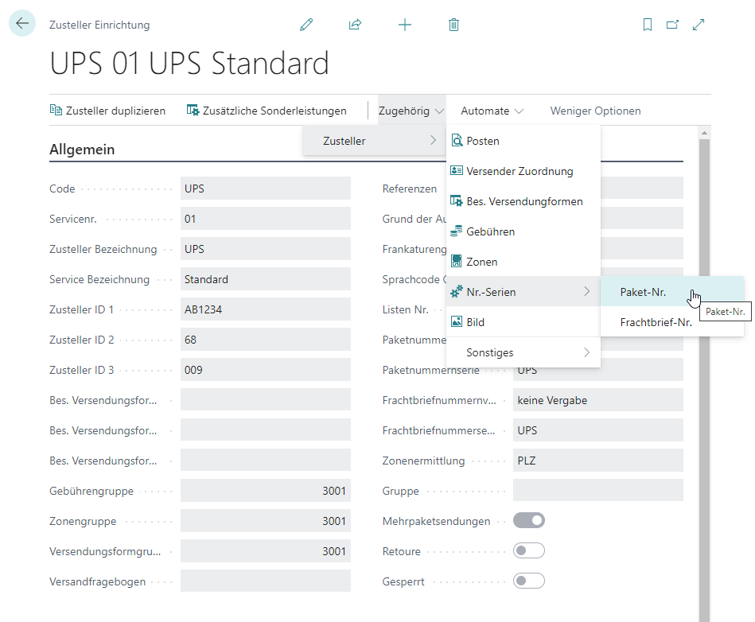
Task: Click Weniger Optionen
Action: (x=595, y=111)
